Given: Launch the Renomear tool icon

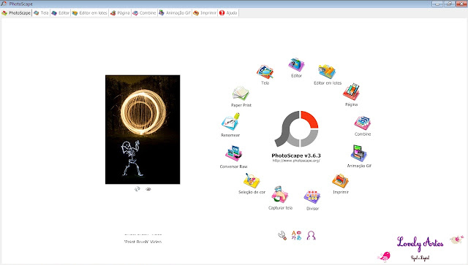Looking at the screenshot, I should coord(230,122).
